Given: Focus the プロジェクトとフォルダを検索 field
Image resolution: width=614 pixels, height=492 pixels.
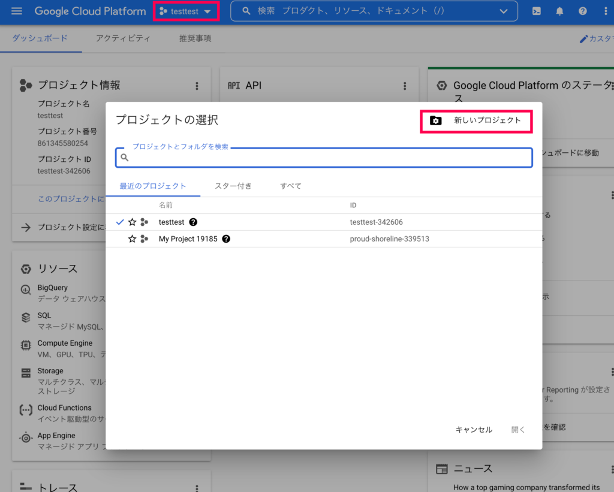Looking at the screenshot, I should tap(324, 158).
